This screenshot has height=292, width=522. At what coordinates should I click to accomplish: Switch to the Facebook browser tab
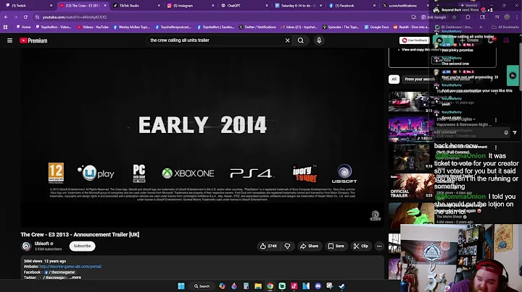tap(352, 5)
